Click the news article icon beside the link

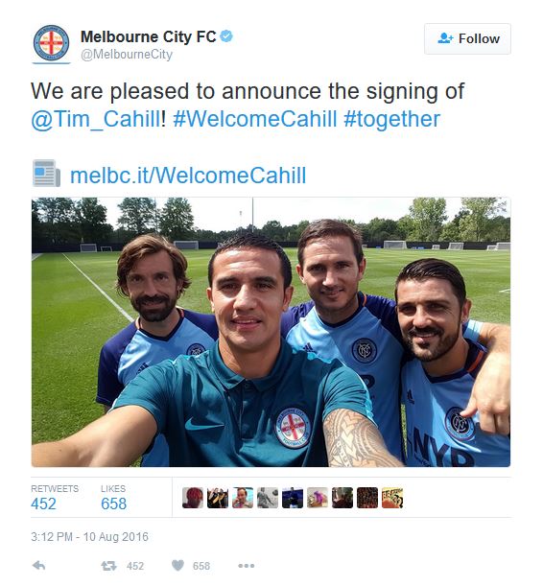46,174
